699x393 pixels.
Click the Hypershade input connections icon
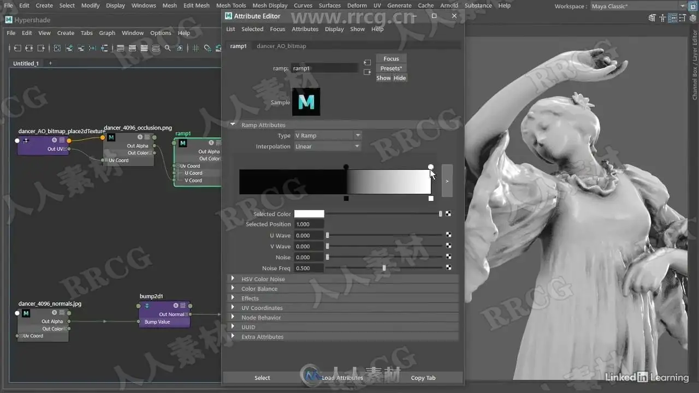(x=17, y=48)
